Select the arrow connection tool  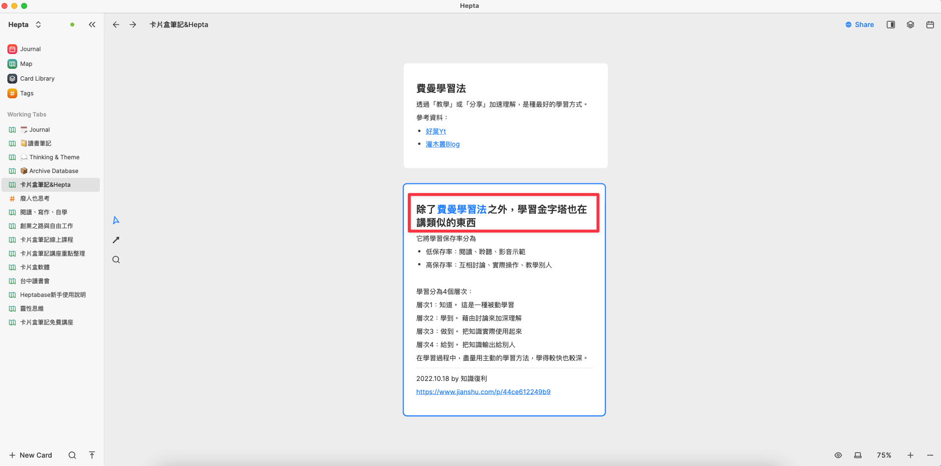click(116, 240)
